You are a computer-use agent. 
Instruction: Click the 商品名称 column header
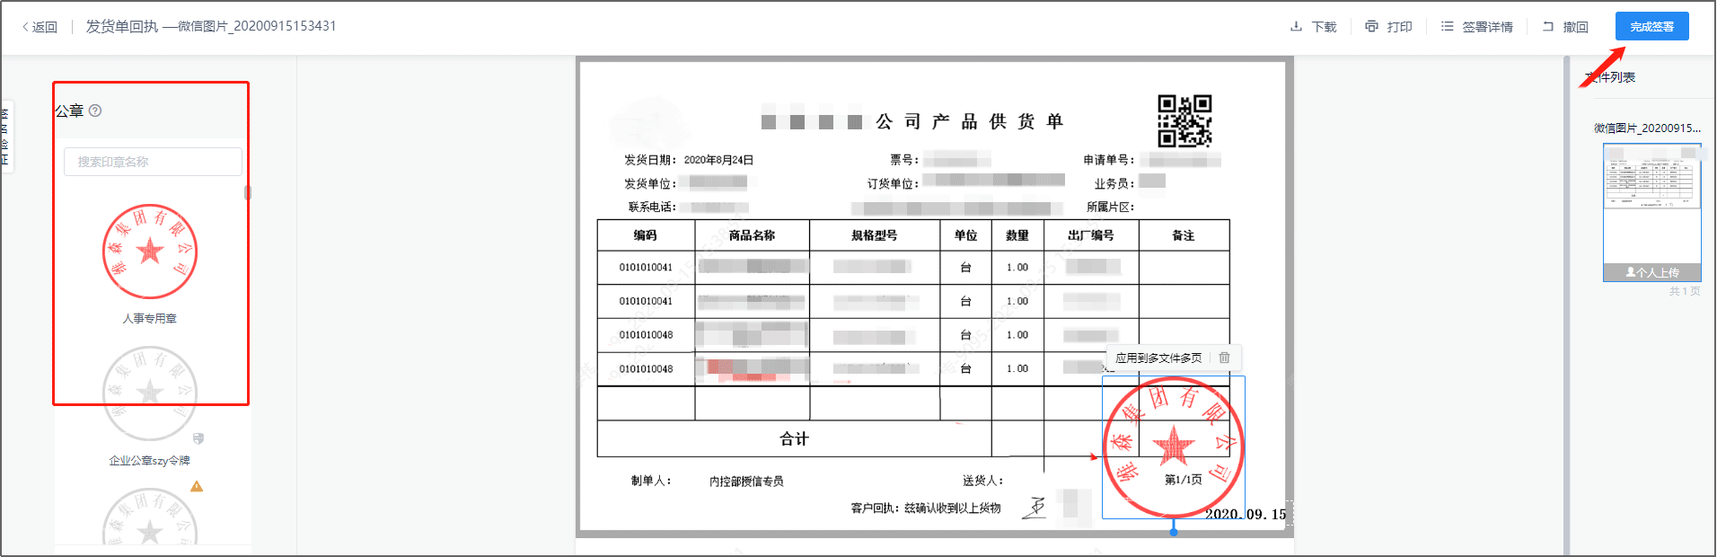coord(752,235)
